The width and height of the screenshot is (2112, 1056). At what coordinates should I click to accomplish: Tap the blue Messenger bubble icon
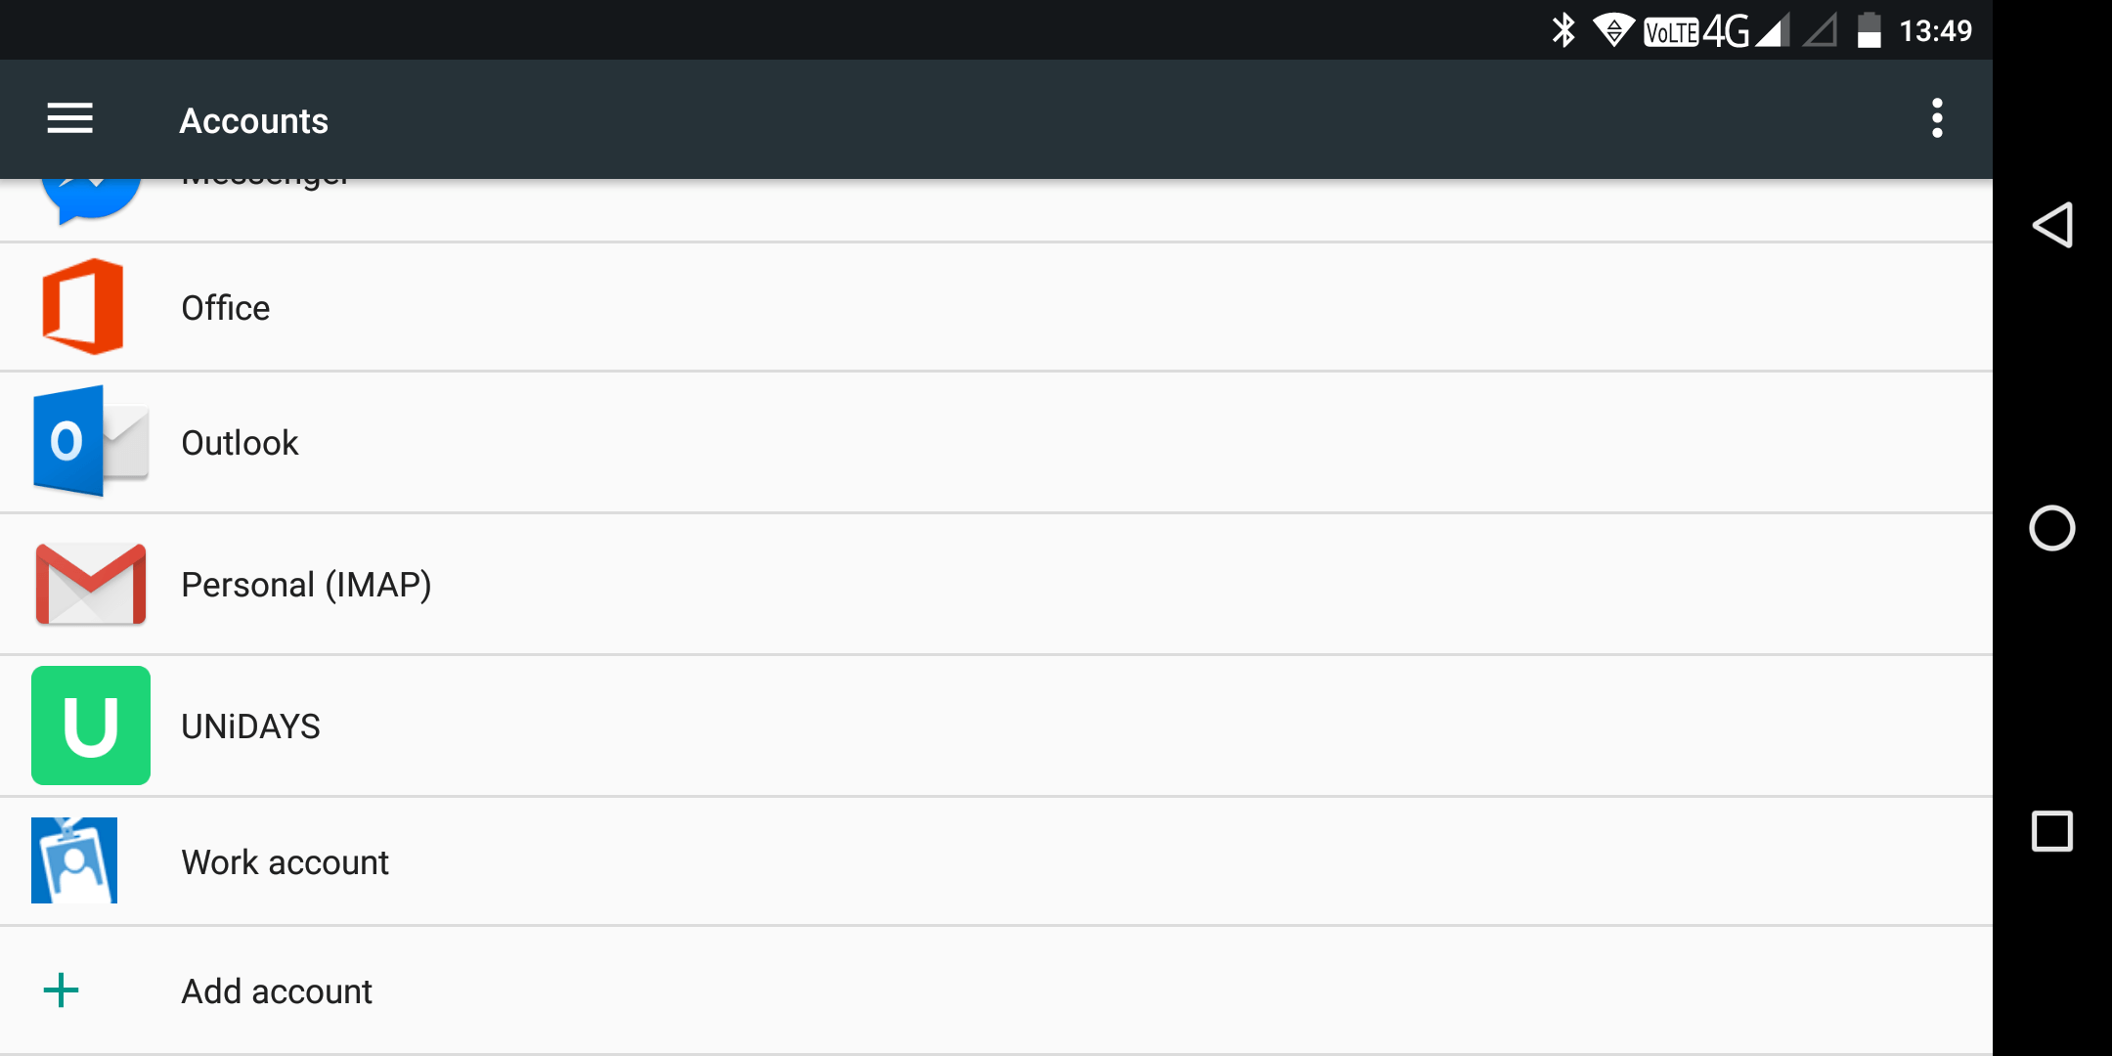(x=91, y=200)
